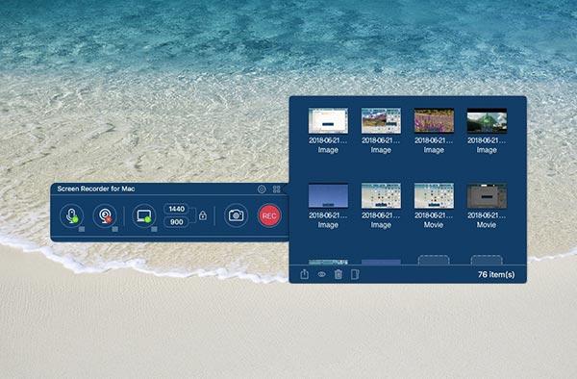
Task: Select the dark gray window Movie thumbnail
Action: click(x=487, y=196)
